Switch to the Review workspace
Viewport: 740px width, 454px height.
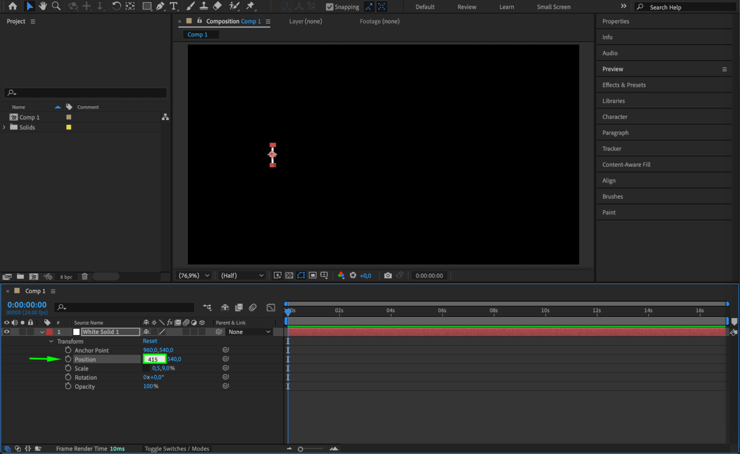(x=466, y=7)
